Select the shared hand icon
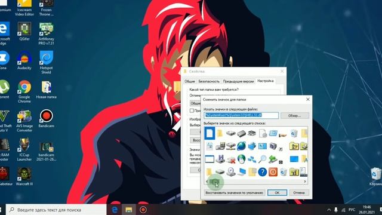Image resolution: width=382 pixels, height=215 pixels. click(x=283, y=134)
